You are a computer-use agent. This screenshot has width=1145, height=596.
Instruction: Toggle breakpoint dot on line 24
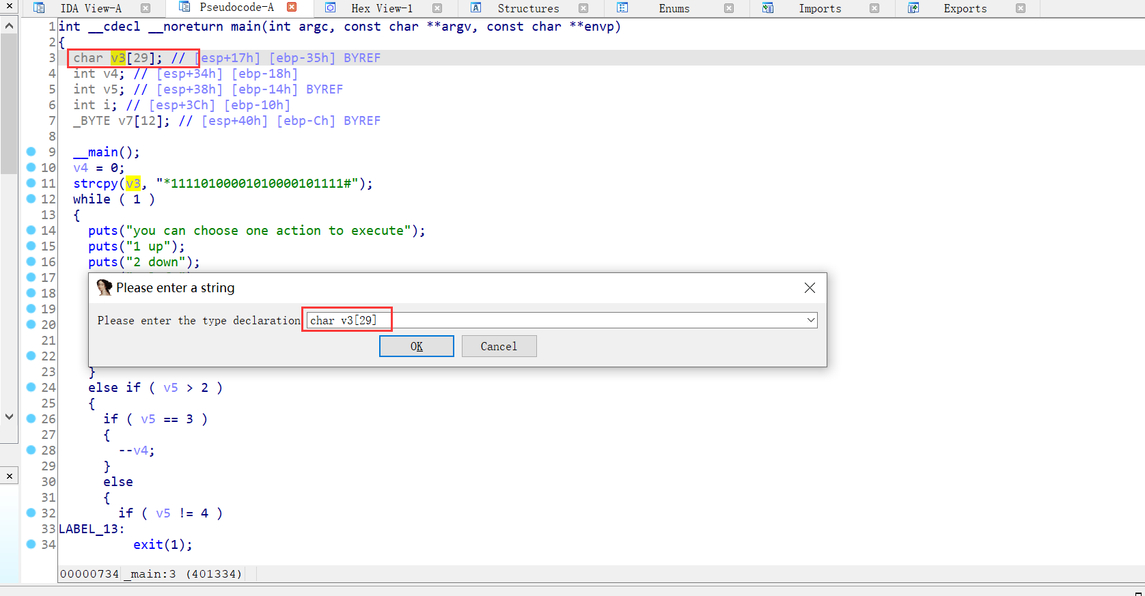(x=31, y=387)
